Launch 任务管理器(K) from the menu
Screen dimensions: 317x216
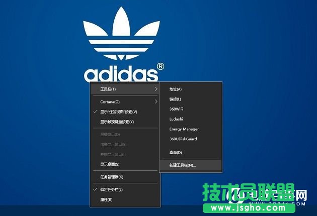pos(125,177)
